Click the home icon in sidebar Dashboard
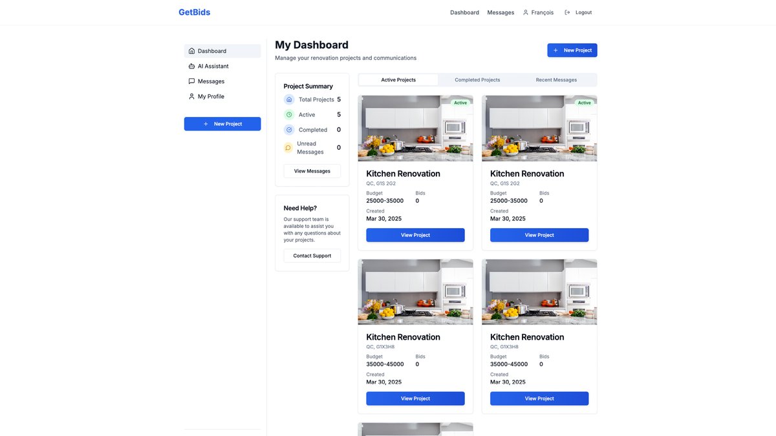776x436 pixels. (x=191, y=51)
